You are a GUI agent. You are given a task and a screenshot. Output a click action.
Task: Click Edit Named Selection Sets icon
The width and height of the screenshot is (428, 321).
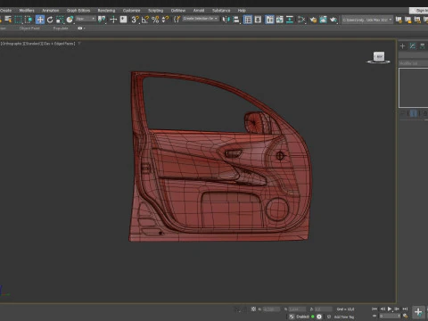click(177, 20)
